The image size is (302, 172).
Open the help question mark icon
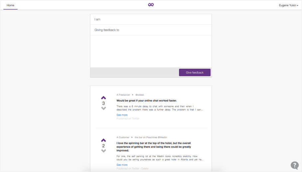point(294,165)
